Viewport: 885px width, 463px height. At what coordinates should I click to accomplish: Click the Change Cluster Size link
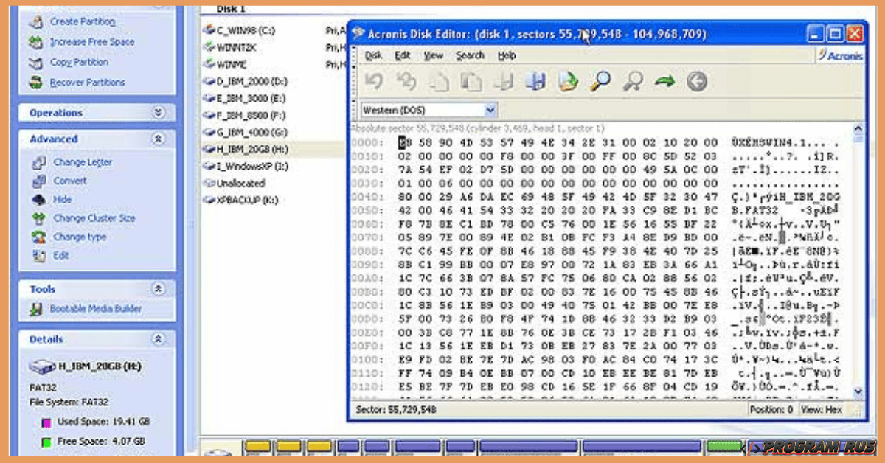(x=94, y=218)
